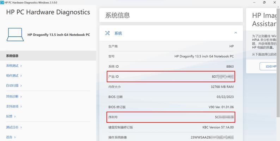280x141 pixels.
Task: Click the HP app icon in title bar
Action: click(x=2, y=2)
